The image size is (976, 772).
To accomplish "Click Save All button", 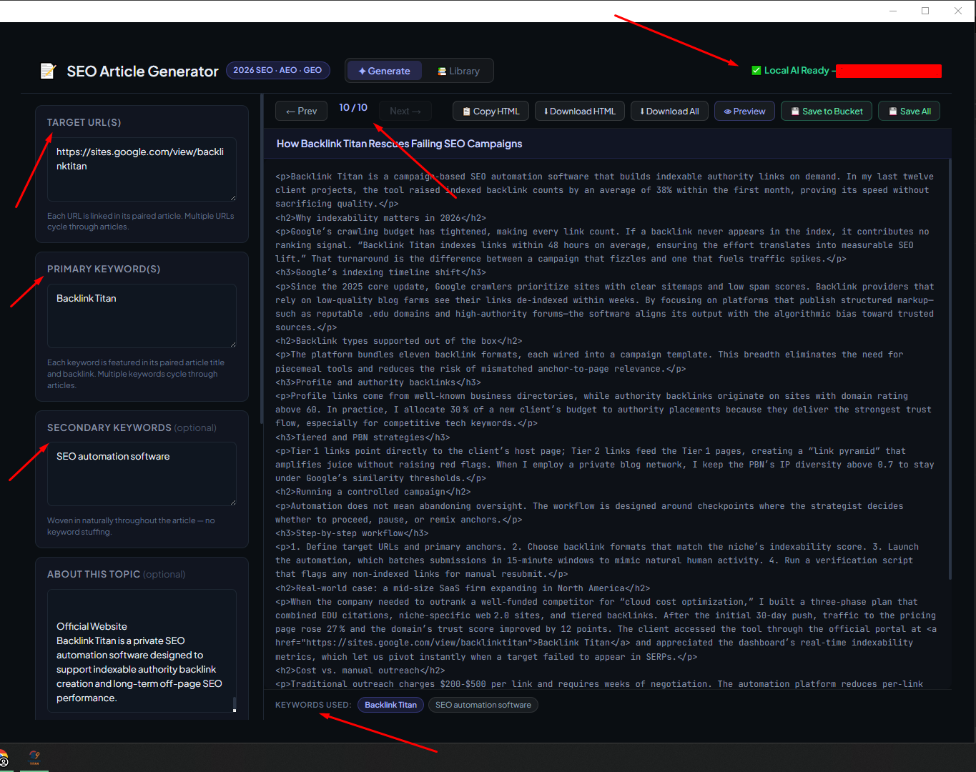I will 910,111.
